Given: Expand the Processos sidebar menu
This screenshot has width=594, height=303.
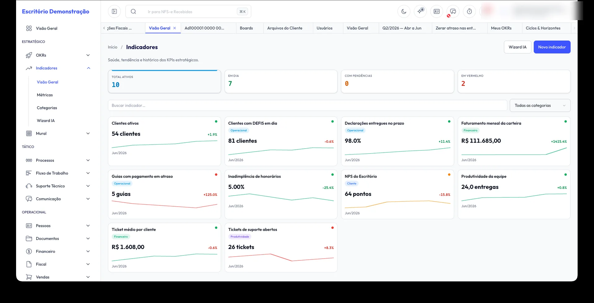Looking at the screenshot, I should pyautogui.click(x=88, y=160).
